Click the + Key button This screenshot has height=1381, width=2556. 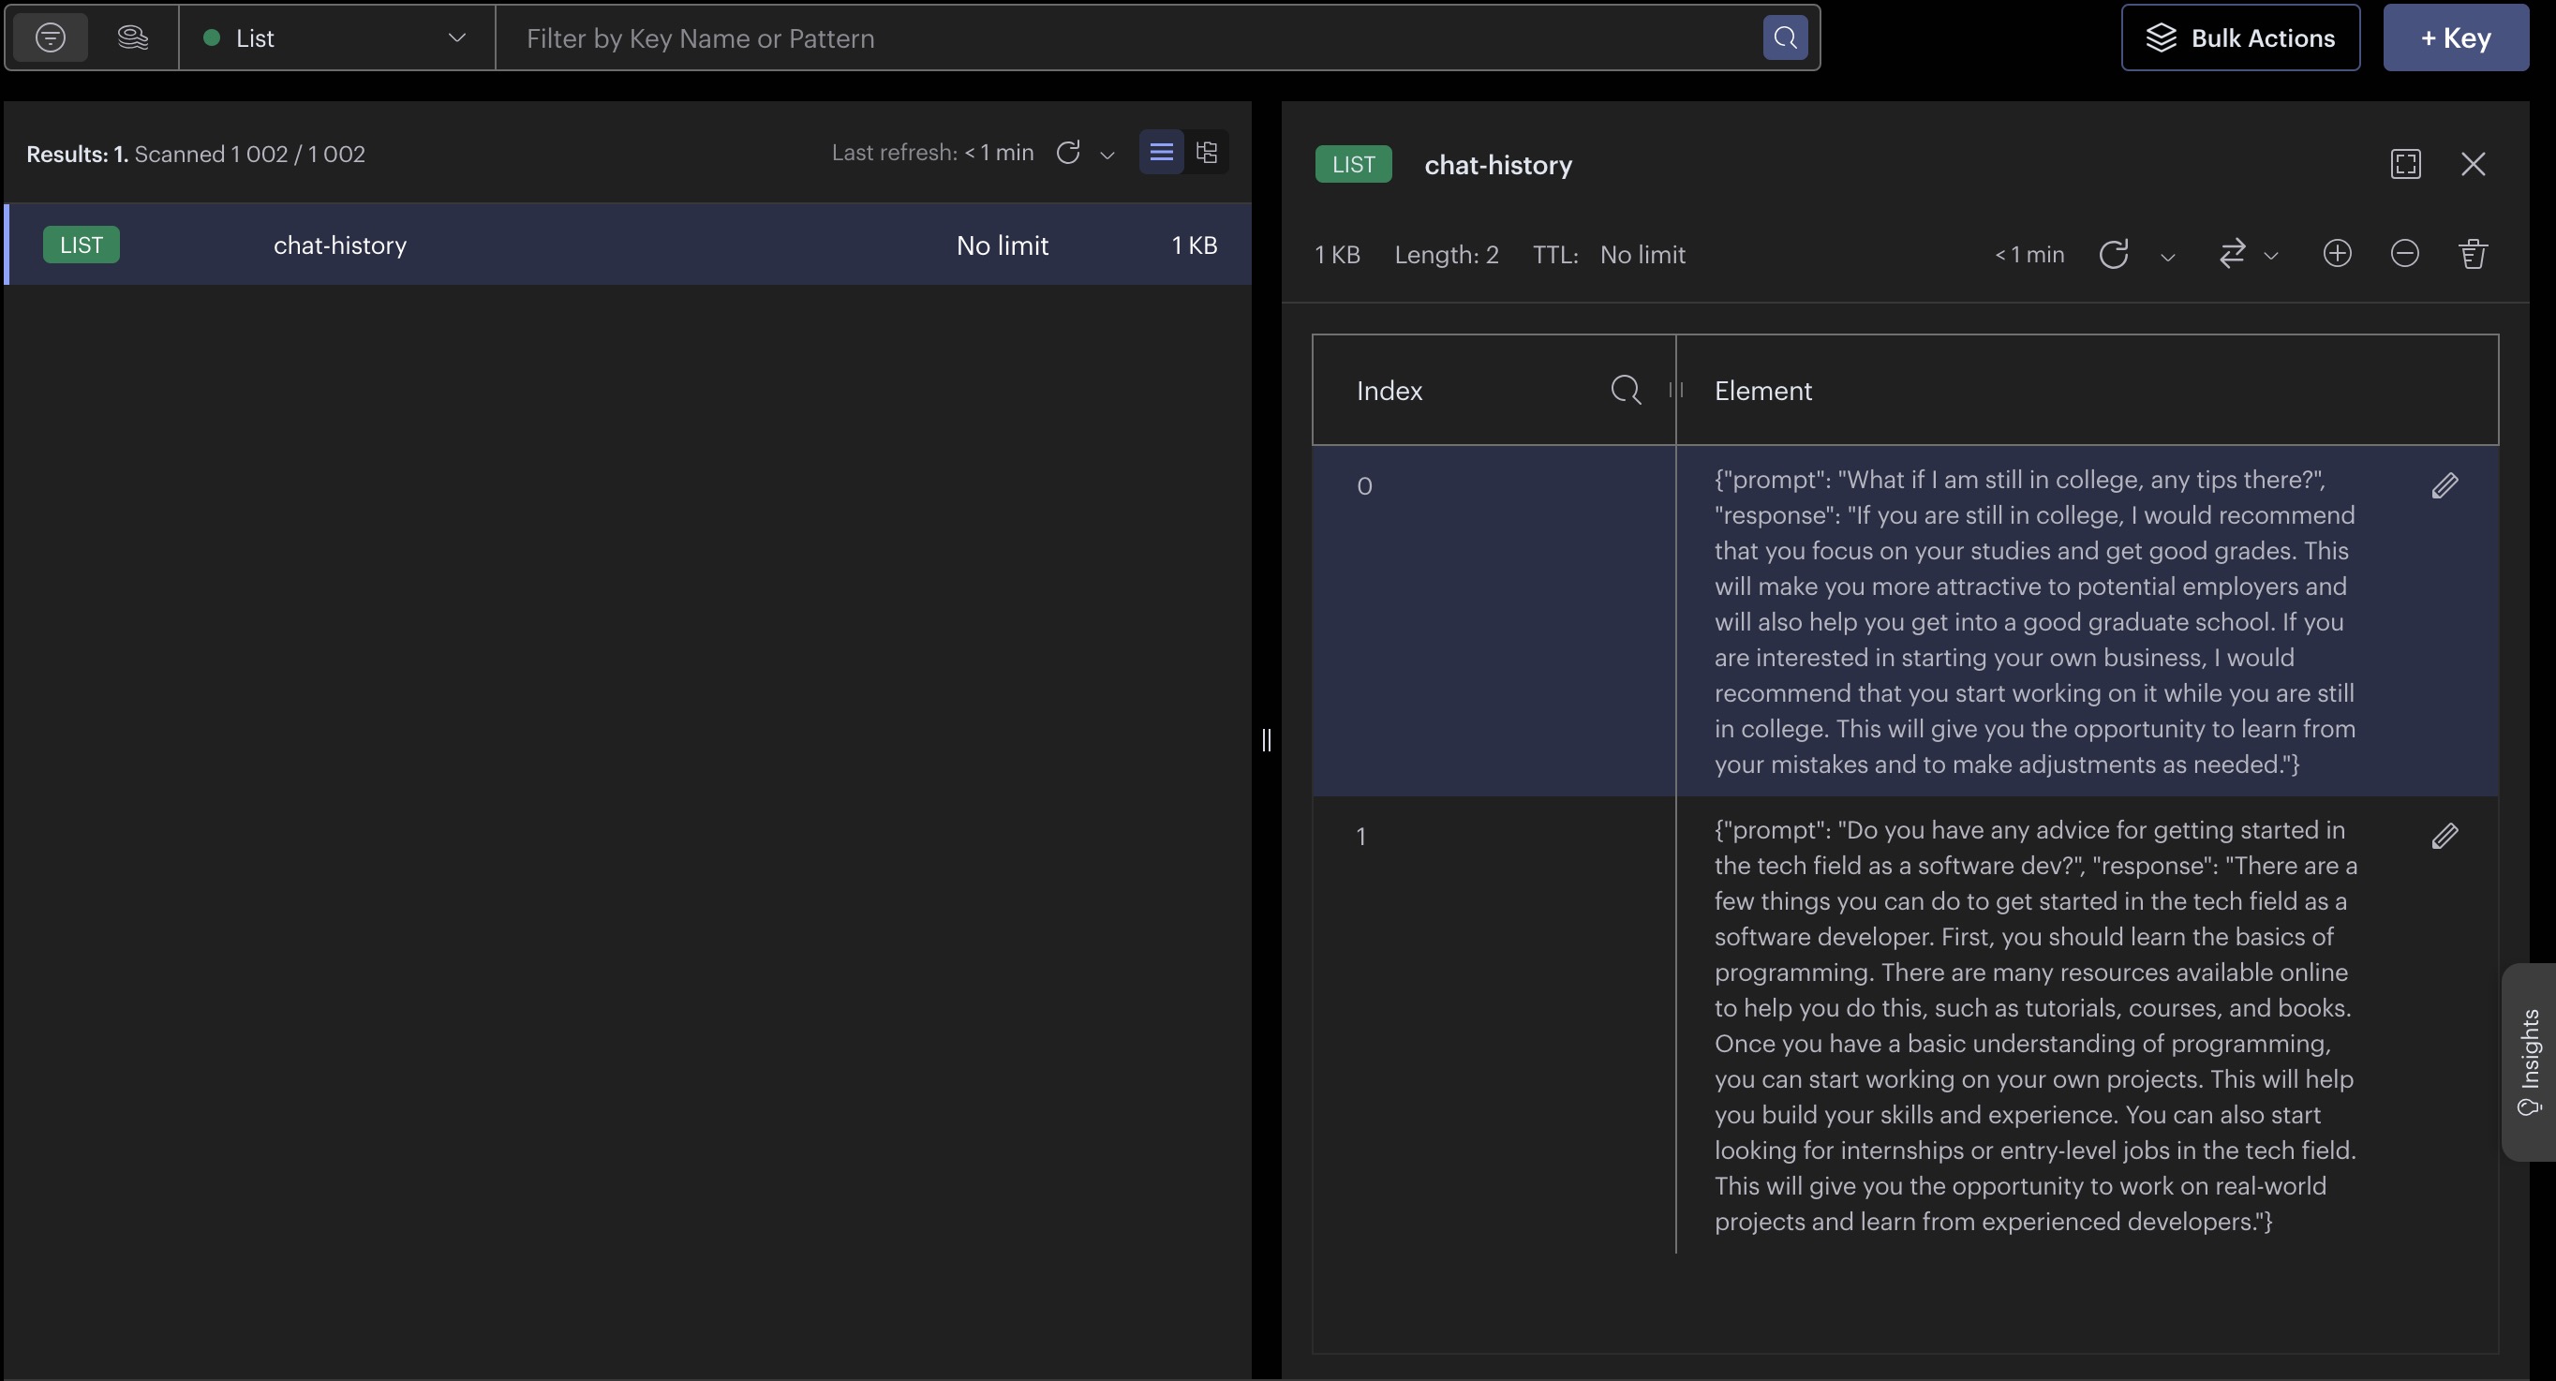click(x=2455, y=38)
